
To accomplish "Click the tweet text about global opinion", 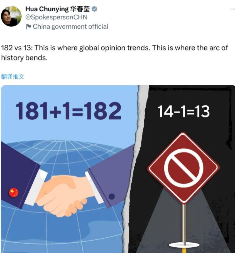I will (114, 53).
